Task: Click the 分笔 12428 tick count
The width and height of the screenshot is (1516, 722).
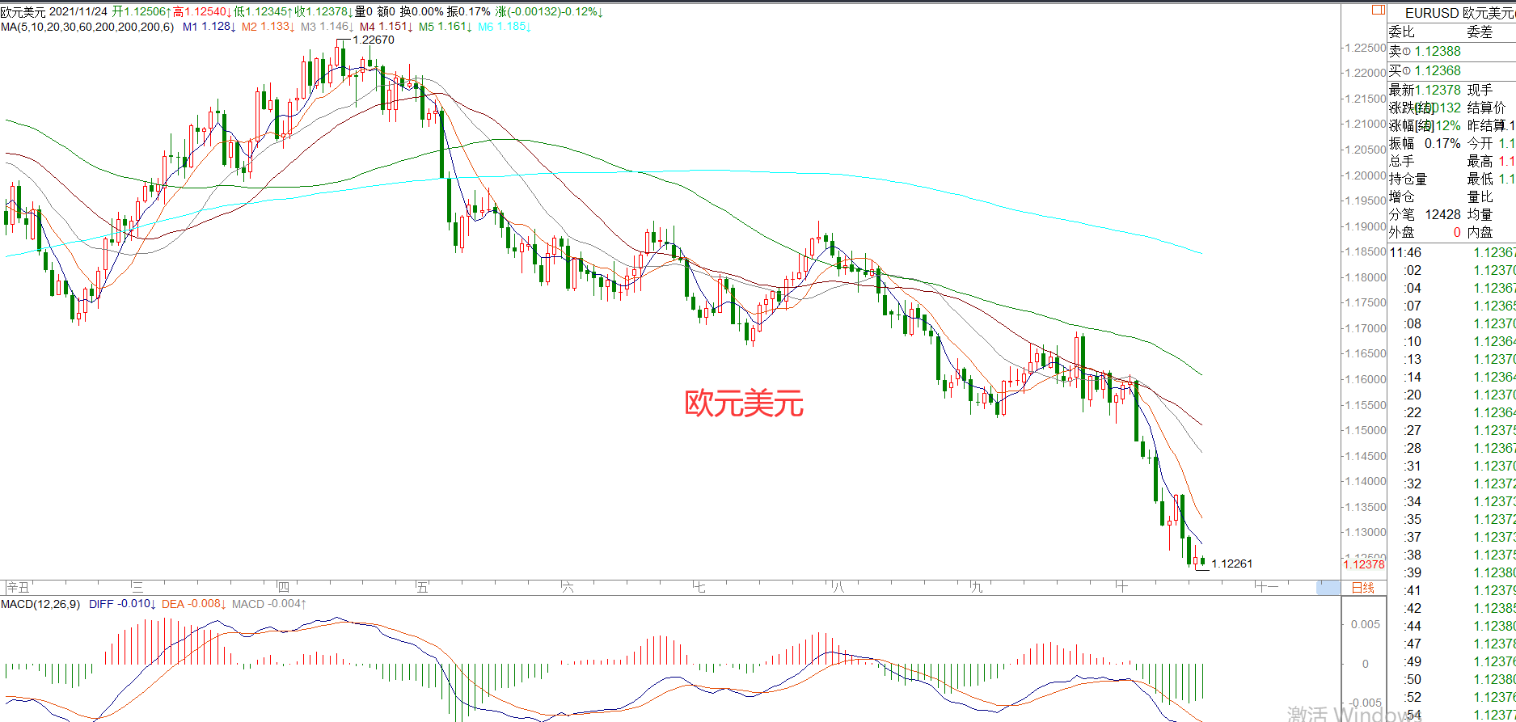Action: pos(1425,215)
